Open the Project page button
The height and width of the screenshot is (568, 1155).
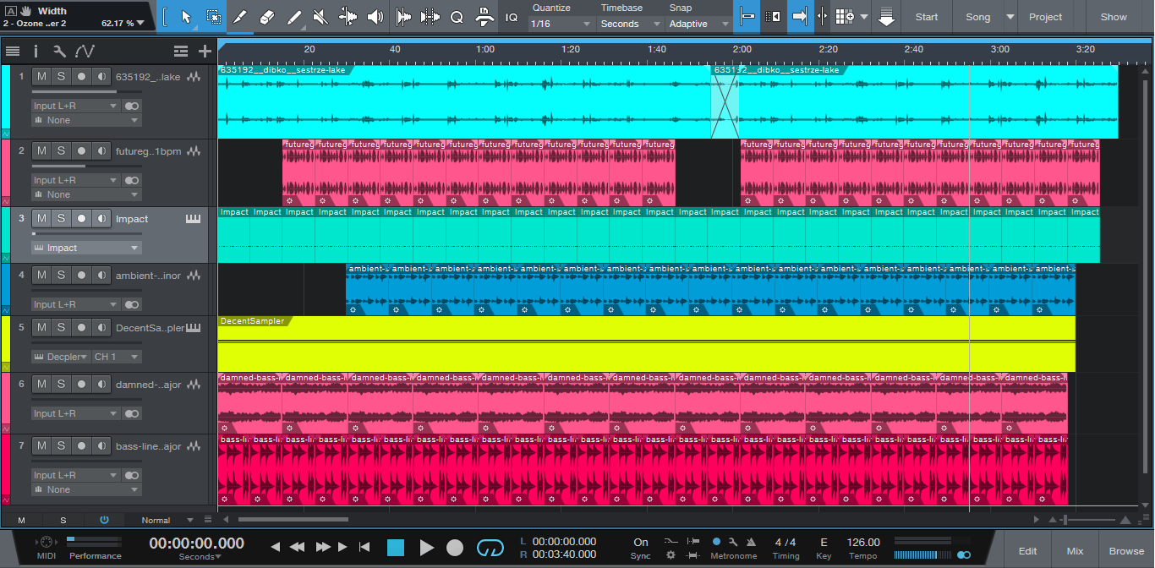coord(1045,17)
